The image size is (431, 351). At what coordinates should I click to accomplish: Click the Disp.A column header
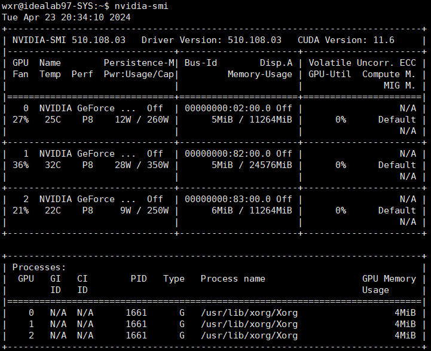click(276, 63)
